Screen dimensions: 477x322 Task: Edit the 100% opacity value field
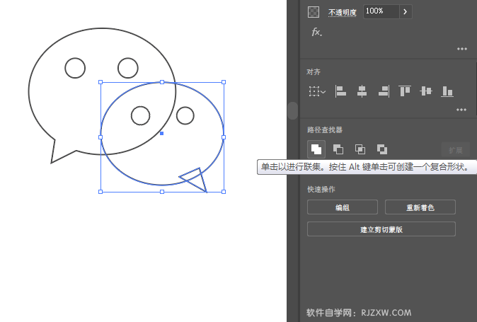click(381, 11)
